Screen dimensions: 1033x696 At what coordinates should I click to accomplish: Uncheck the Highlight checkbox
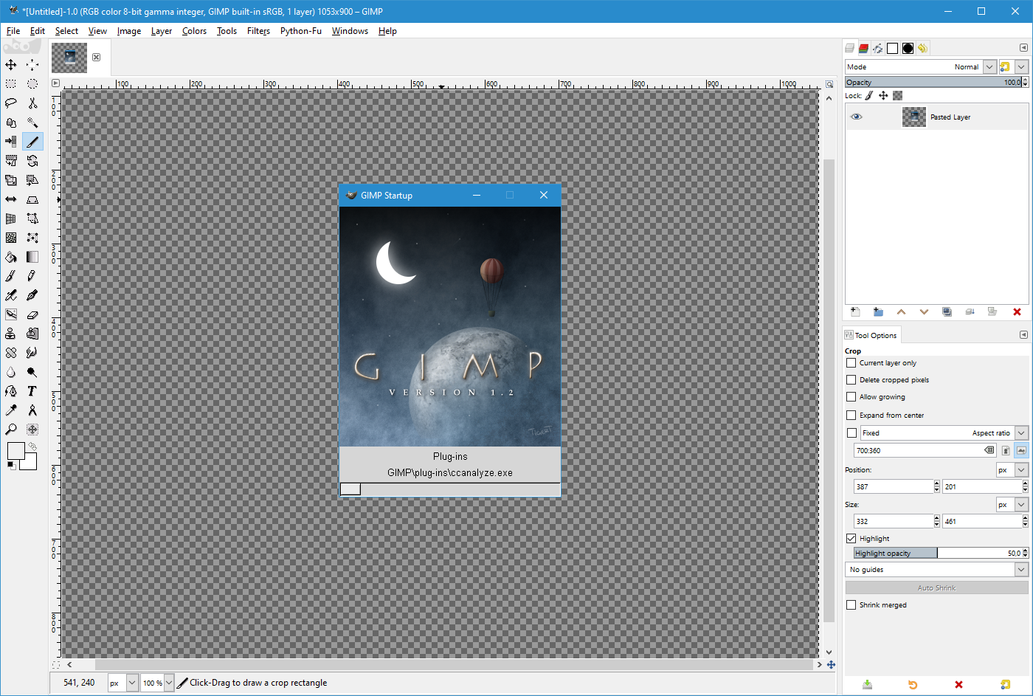(851, 539)
